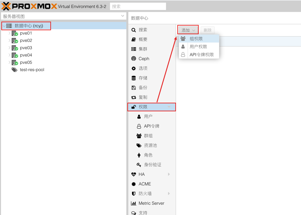Select the pve02 server icon
Screen dimensions: 301x215
(15, 41)
